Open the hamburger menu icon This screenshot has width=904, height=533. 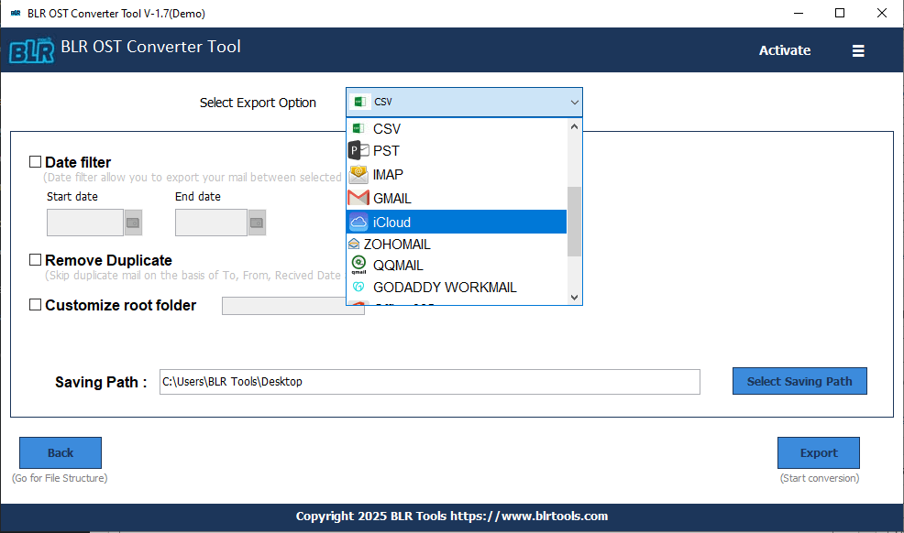pos(858,50)
